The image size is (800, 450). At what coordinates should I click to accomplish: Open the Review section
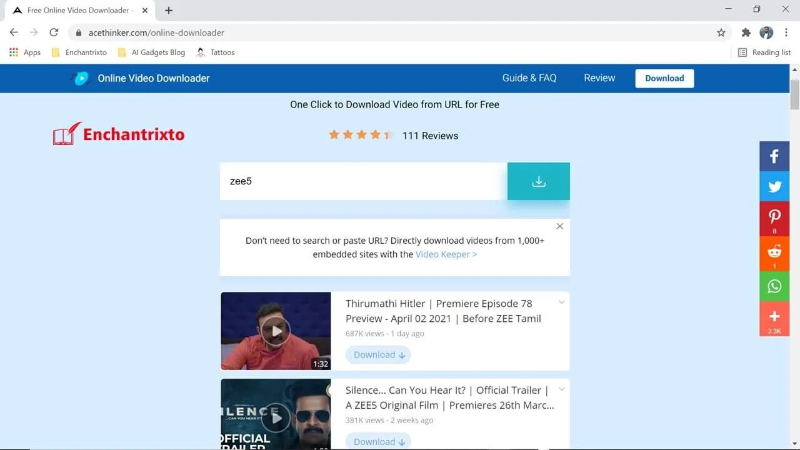click(x=599, y=78)
